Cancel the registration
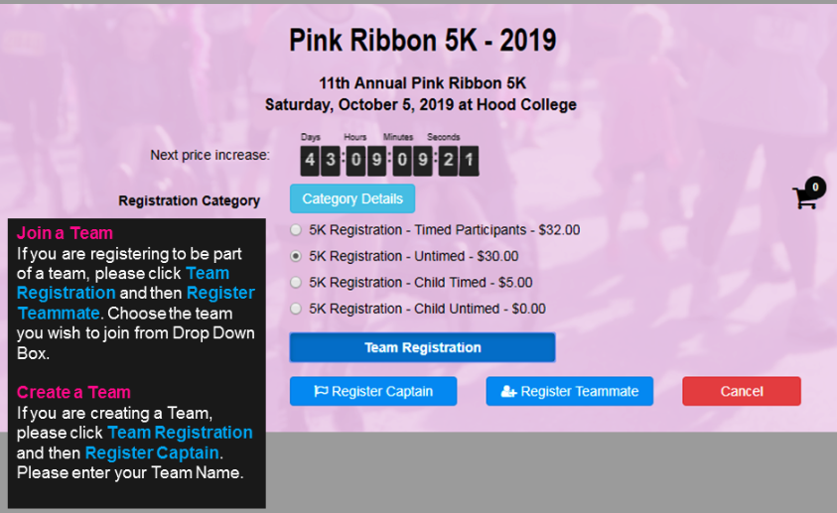Image resolution: width=837 pixels, height=513 pixels. (742, 391)
